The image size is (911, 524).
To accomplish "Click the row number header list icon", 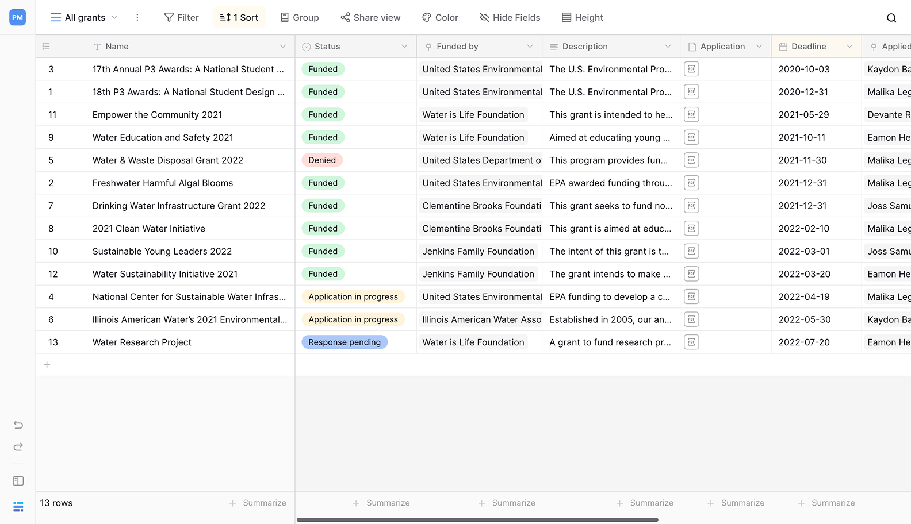I will 47,47.
